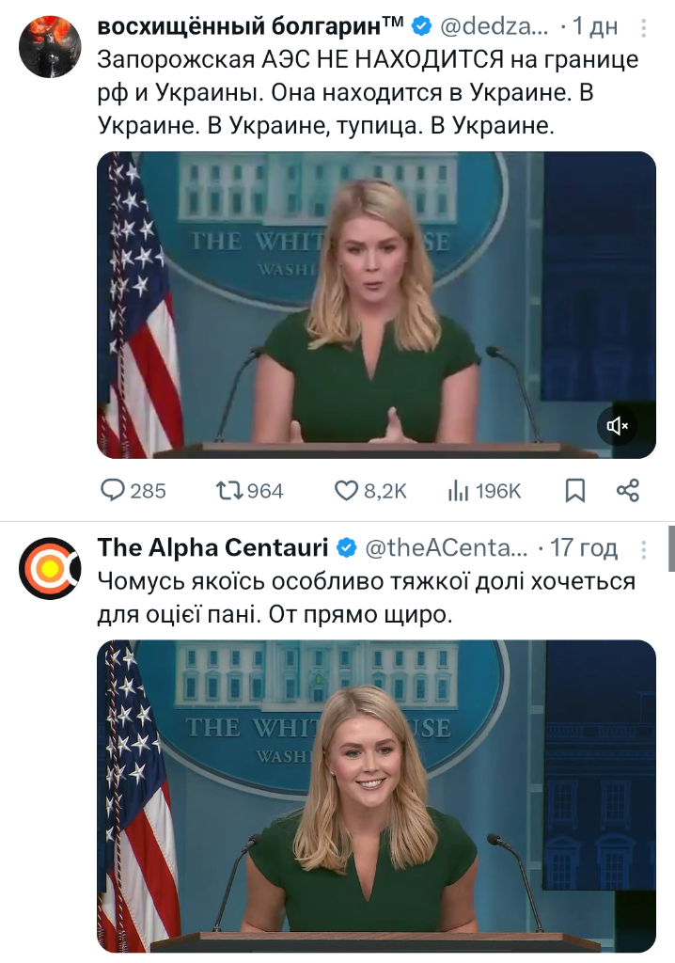View analytics showing 196K views
Viewport: 675px width, 963px height.
tap(460, 490)
